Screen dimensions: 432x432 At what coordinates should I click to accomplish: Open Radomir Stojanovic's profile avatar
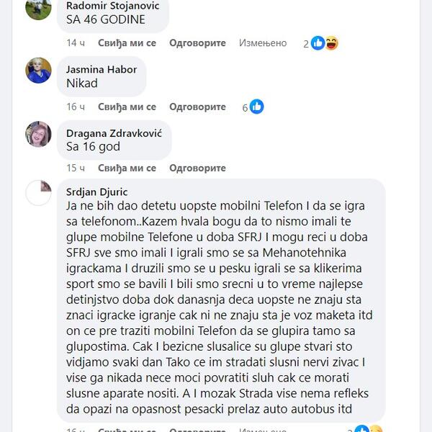38,8
